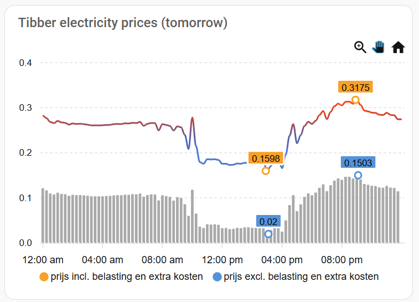Toggle the "prijs excl. belasting en extra kosten" series
Screen dimensions: 419x302
pyautogui.click(x=302, y=277)
